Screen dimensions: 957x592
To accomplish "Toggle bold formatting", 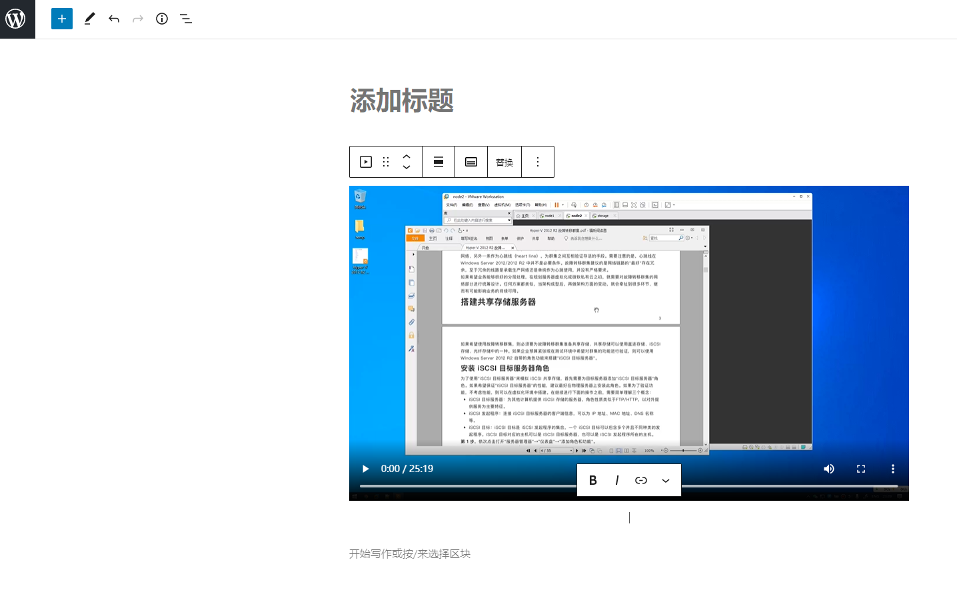I will tap(593, 480).
